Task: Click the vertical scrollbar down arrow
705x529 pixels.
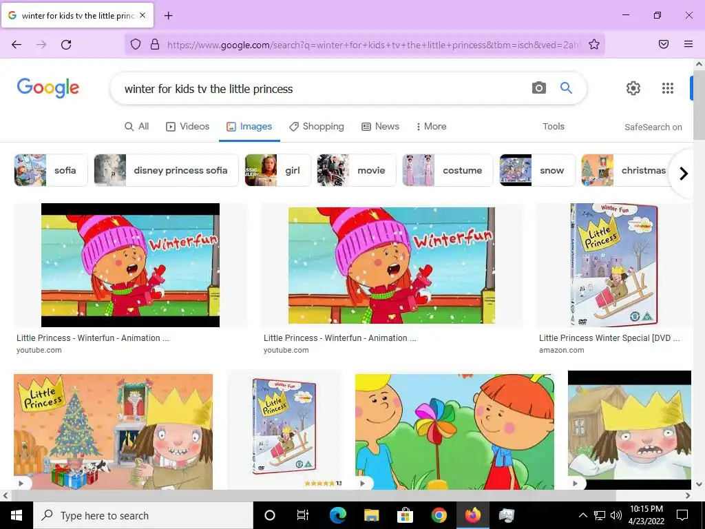Action: [699, 484]
